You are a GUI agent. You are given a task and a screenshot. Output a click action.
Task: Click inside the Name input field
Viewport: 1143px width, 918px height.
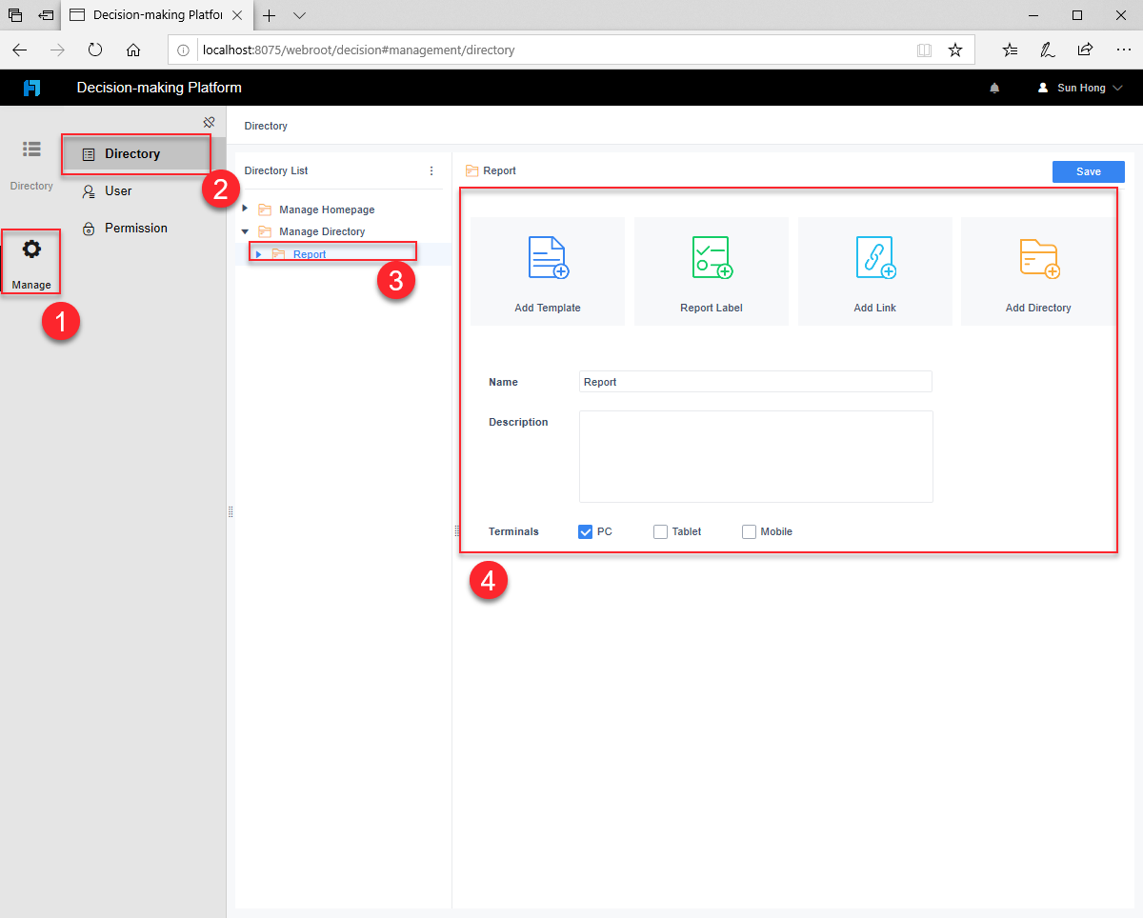(754, 381)
